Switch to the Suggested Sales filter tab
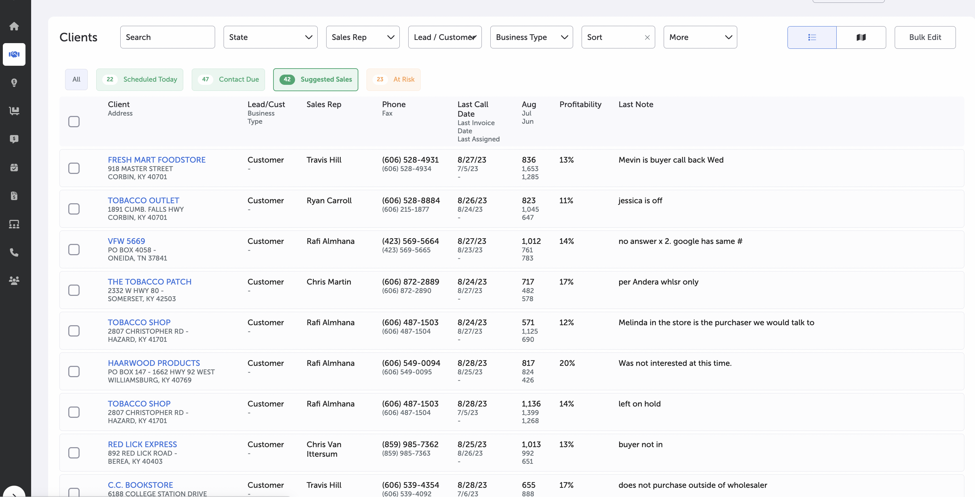The height and width of the screenshot is (497, 975). (315, 80)
